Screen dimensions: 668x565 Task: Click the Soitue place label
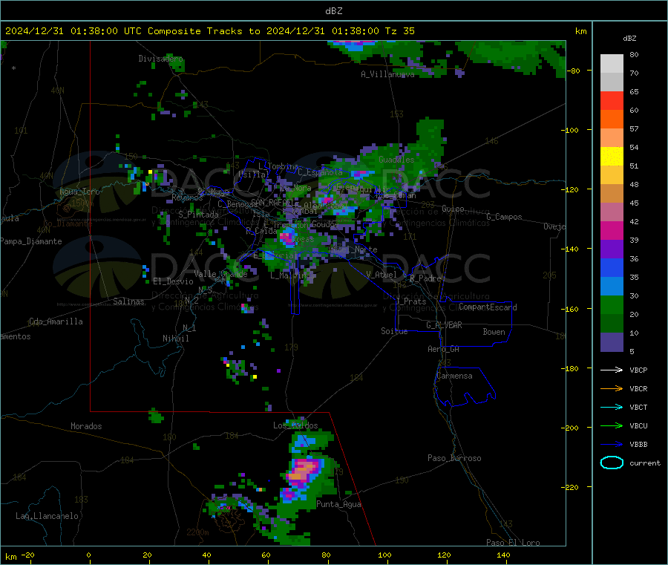click(x=394, y=331)
